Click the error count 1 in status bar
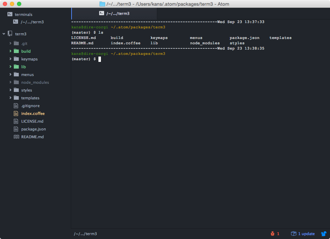330x239 pixels. click(x=278, y=234)
